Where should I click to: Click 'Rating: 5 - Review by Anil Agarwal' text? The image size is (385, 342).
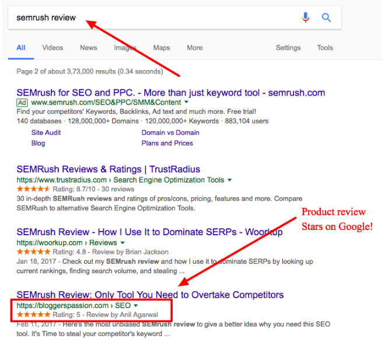pyautogui.click(x=106, y=315)
